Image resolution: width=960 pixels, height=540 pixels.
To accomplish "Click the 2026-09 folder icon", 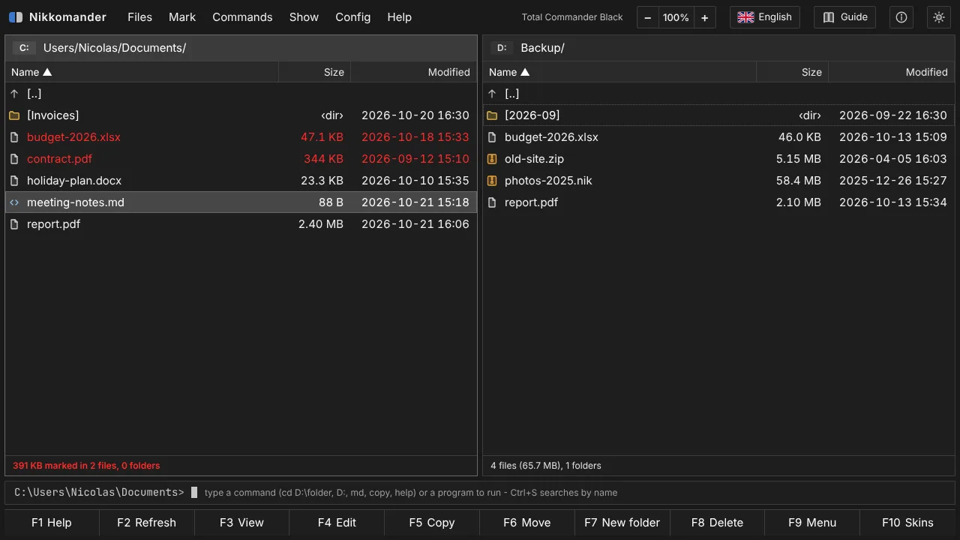I will [492, 115].
